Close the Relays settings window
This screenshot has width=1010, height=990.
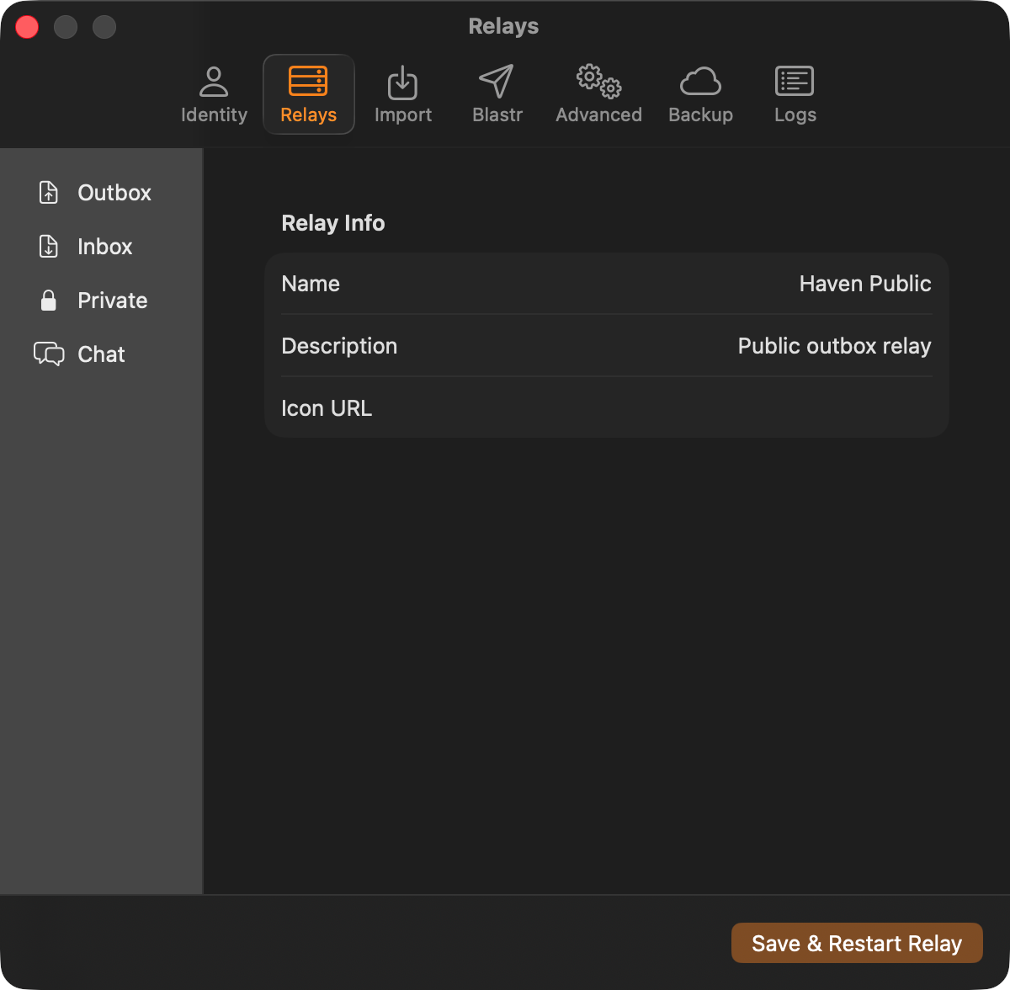pos(27,27)
